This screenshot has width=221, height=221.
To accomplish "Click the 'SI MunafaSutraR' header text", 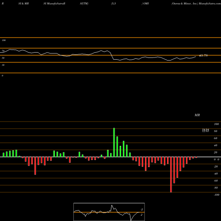I will (x=54, y=4).
